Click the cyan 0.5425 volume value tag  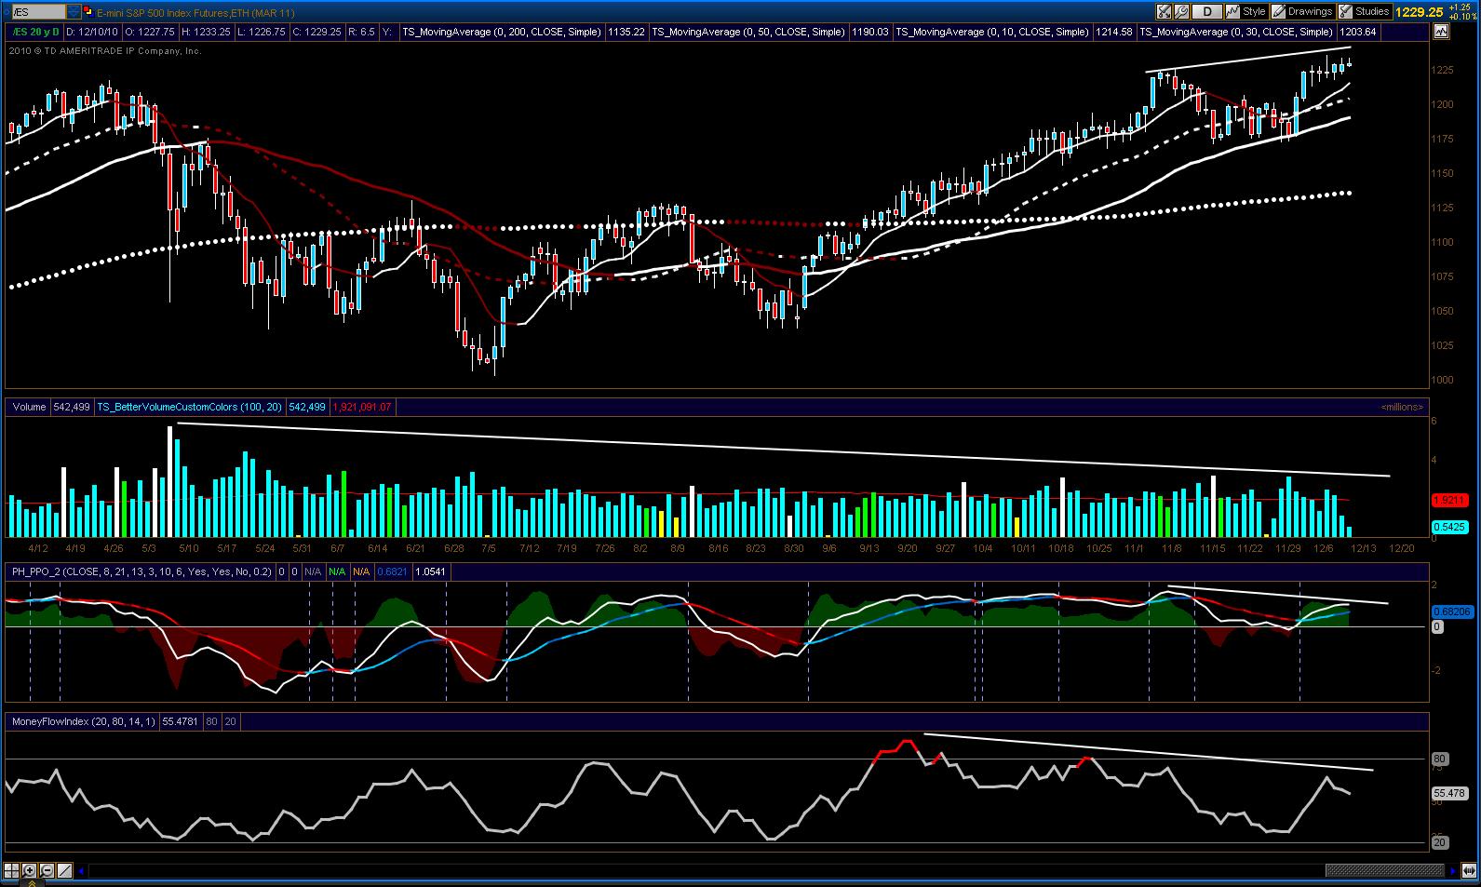coord(1449,527)
